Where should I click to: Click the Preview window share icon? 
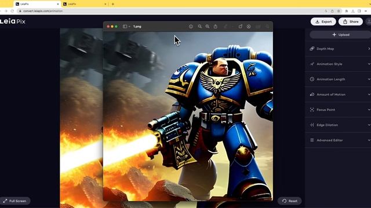215,27
